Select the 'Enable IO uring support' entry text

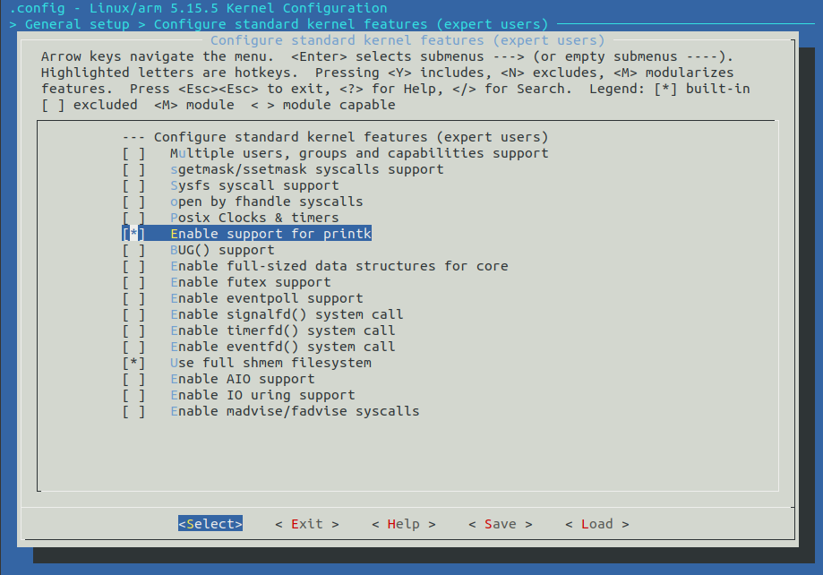pos(262,395)
